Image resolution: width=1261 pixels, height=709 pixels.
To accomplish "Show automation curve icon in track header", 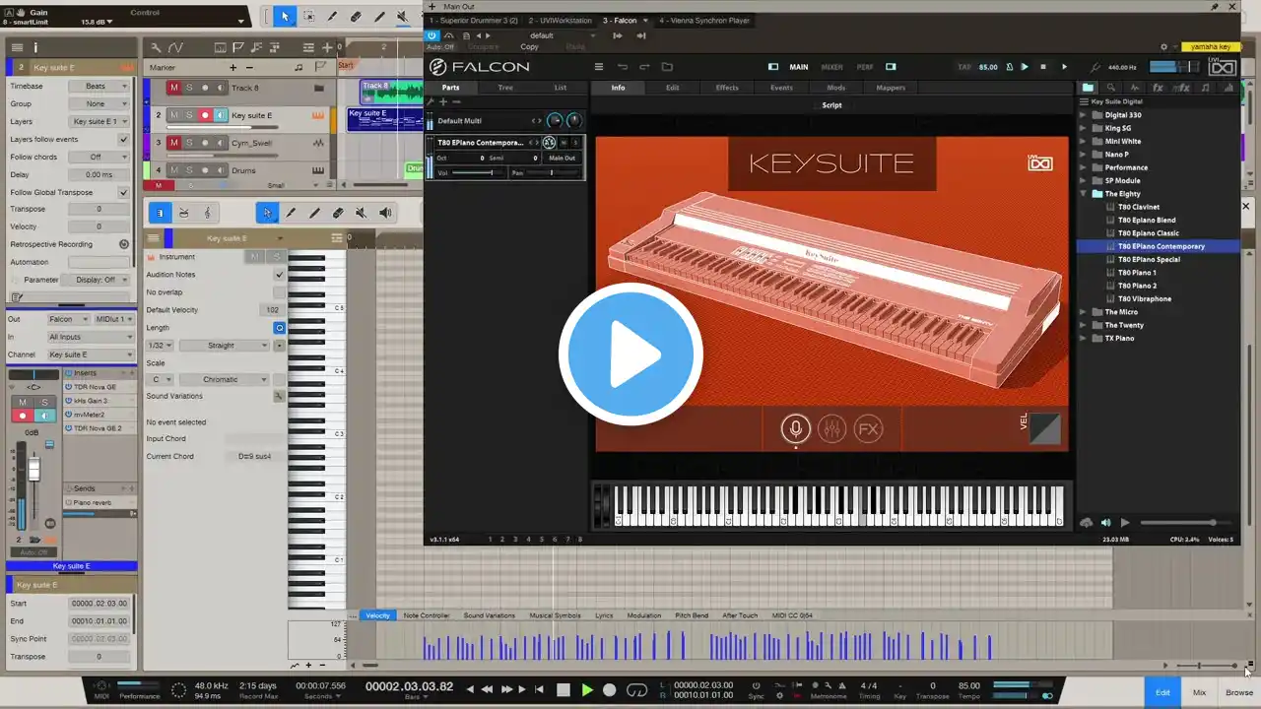I will (175, 47).
